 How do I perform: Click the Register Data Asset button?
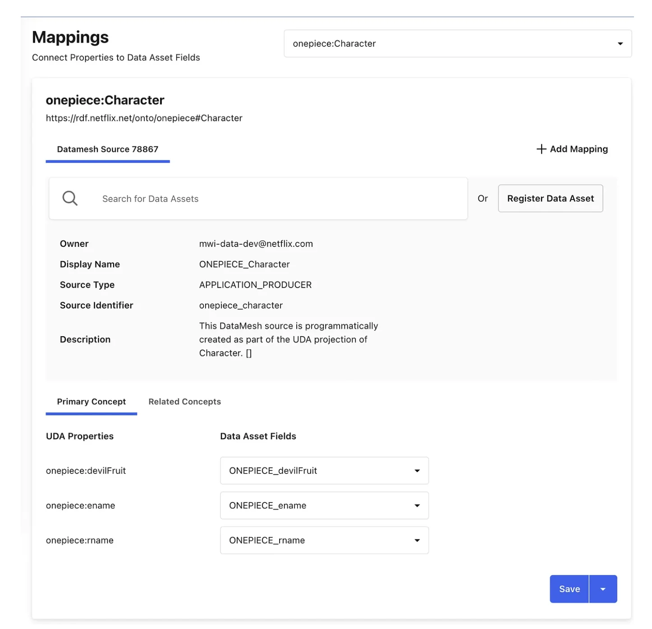(550, 198)
